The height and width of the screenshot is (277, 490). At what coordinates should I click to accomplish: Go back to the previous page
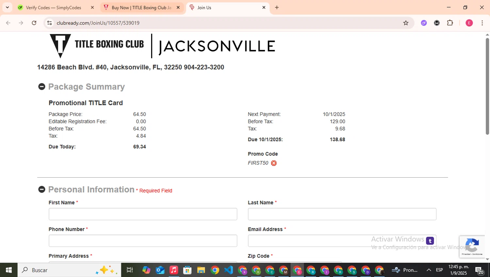click(8, 23)
